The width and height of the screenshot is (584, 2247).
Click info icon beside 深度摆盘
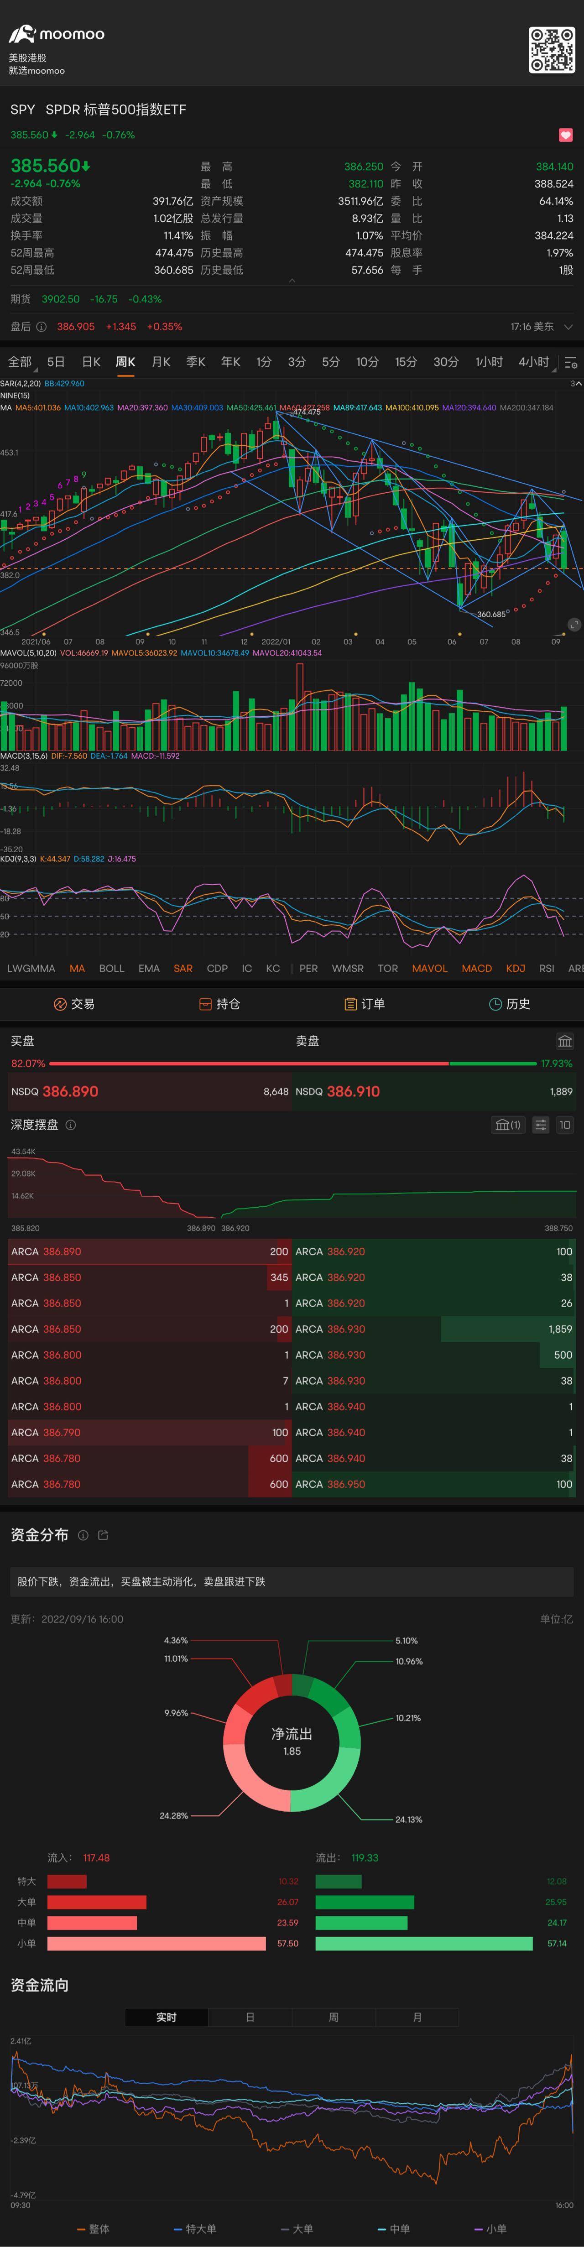(71, 1125)
